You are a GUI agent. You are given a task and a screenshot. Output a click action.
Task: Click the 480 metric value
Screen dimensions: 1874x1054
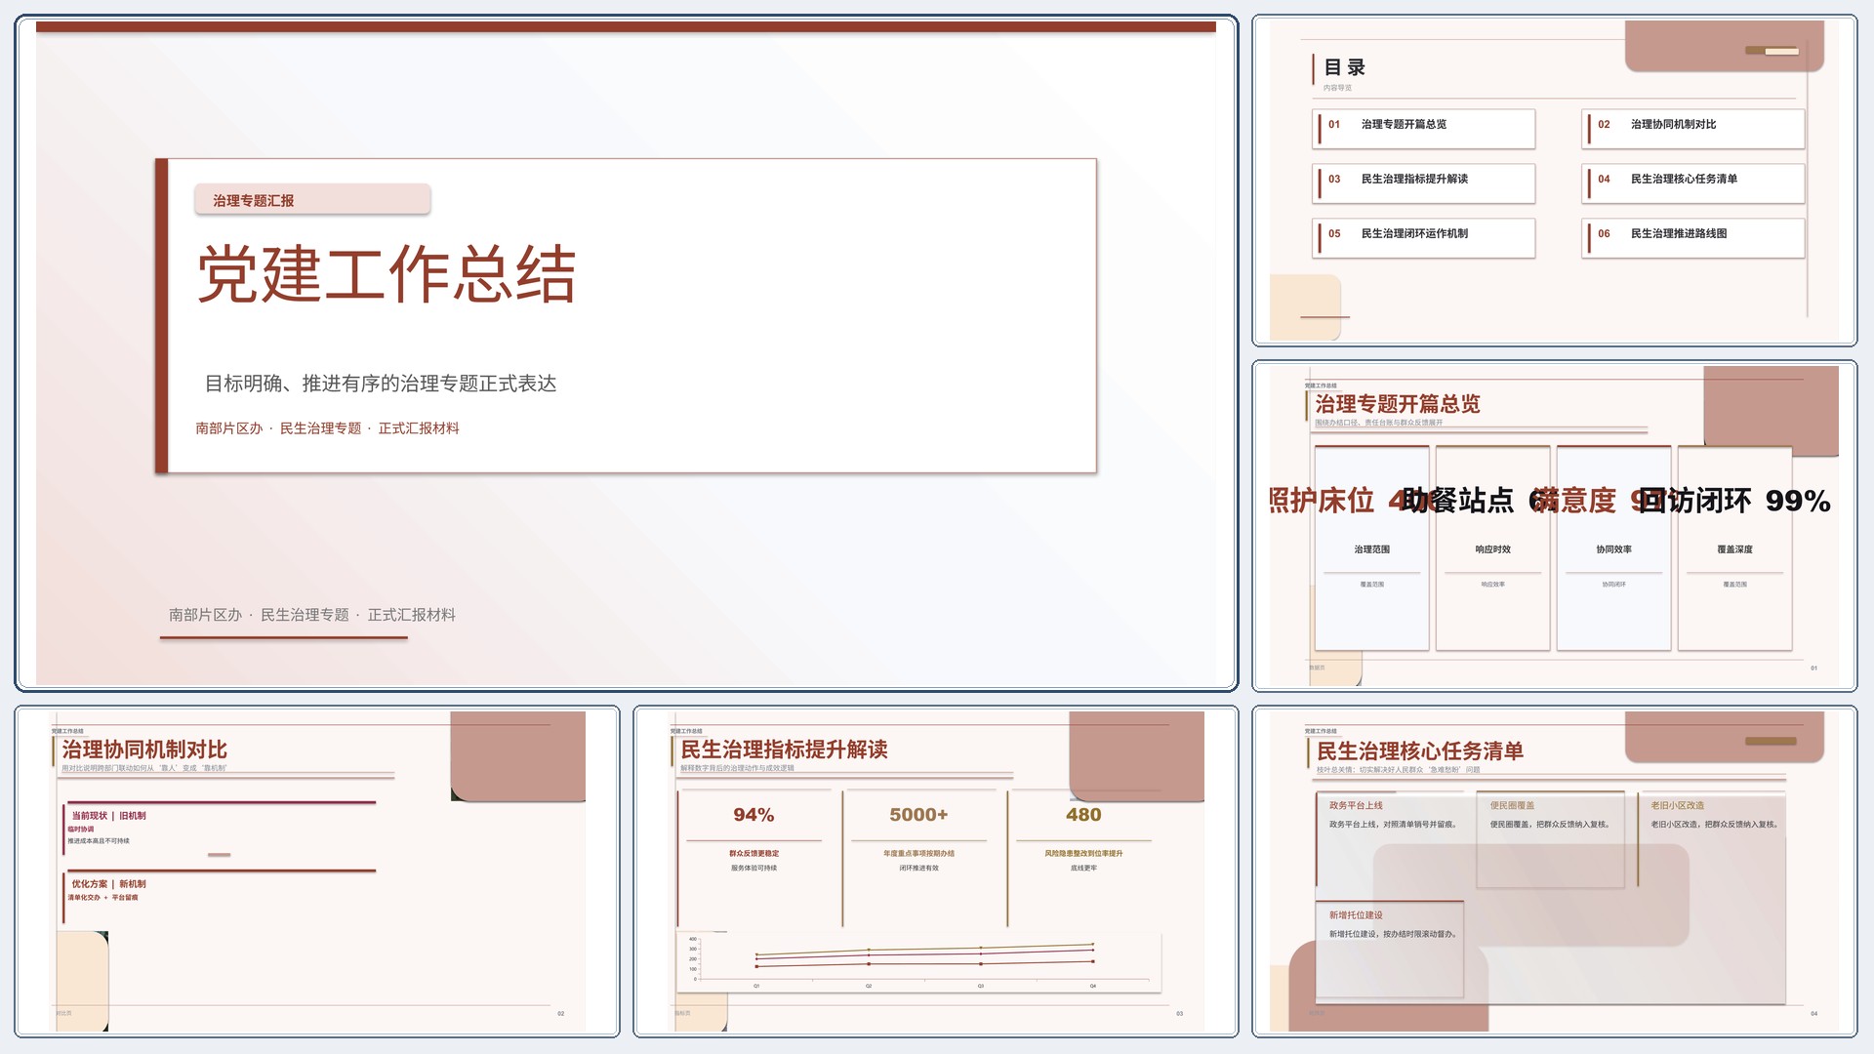coord(1083,815)
